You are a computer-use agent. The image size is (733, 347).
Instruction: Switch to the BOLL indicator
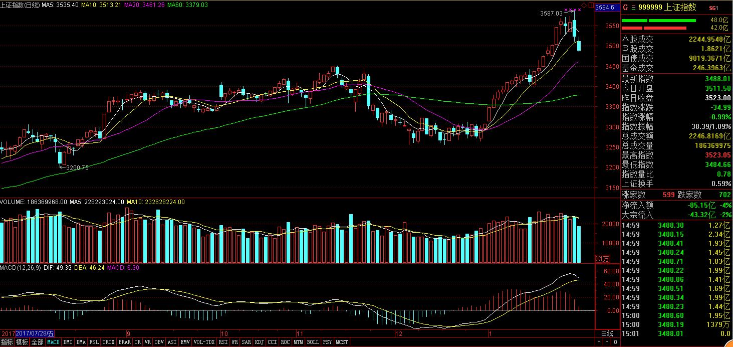click(x=313, y=342)
